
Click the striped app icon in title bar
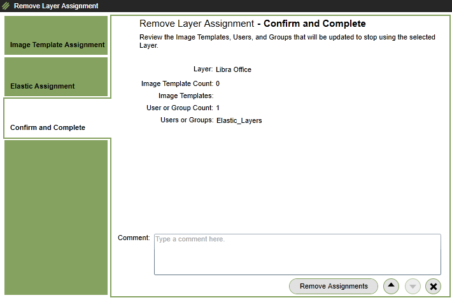click(x=6, y=6)
